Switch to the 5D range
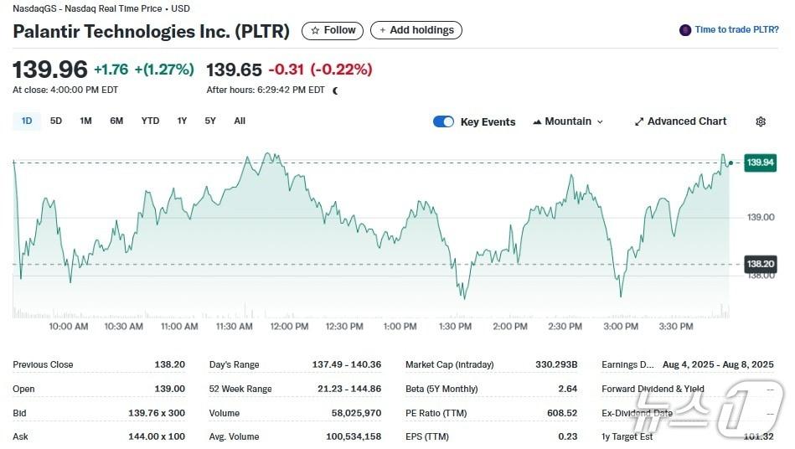Screen dimensions: 795x449 click(x=56, y=121)
